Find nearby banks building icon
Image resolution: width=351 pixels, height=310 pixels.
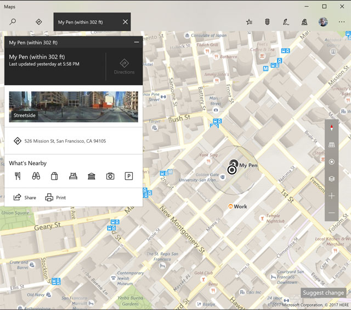tap(92, 176)
